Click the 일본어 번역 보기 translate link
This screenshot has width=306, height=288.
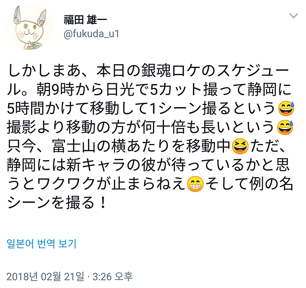tap(42, 244)
